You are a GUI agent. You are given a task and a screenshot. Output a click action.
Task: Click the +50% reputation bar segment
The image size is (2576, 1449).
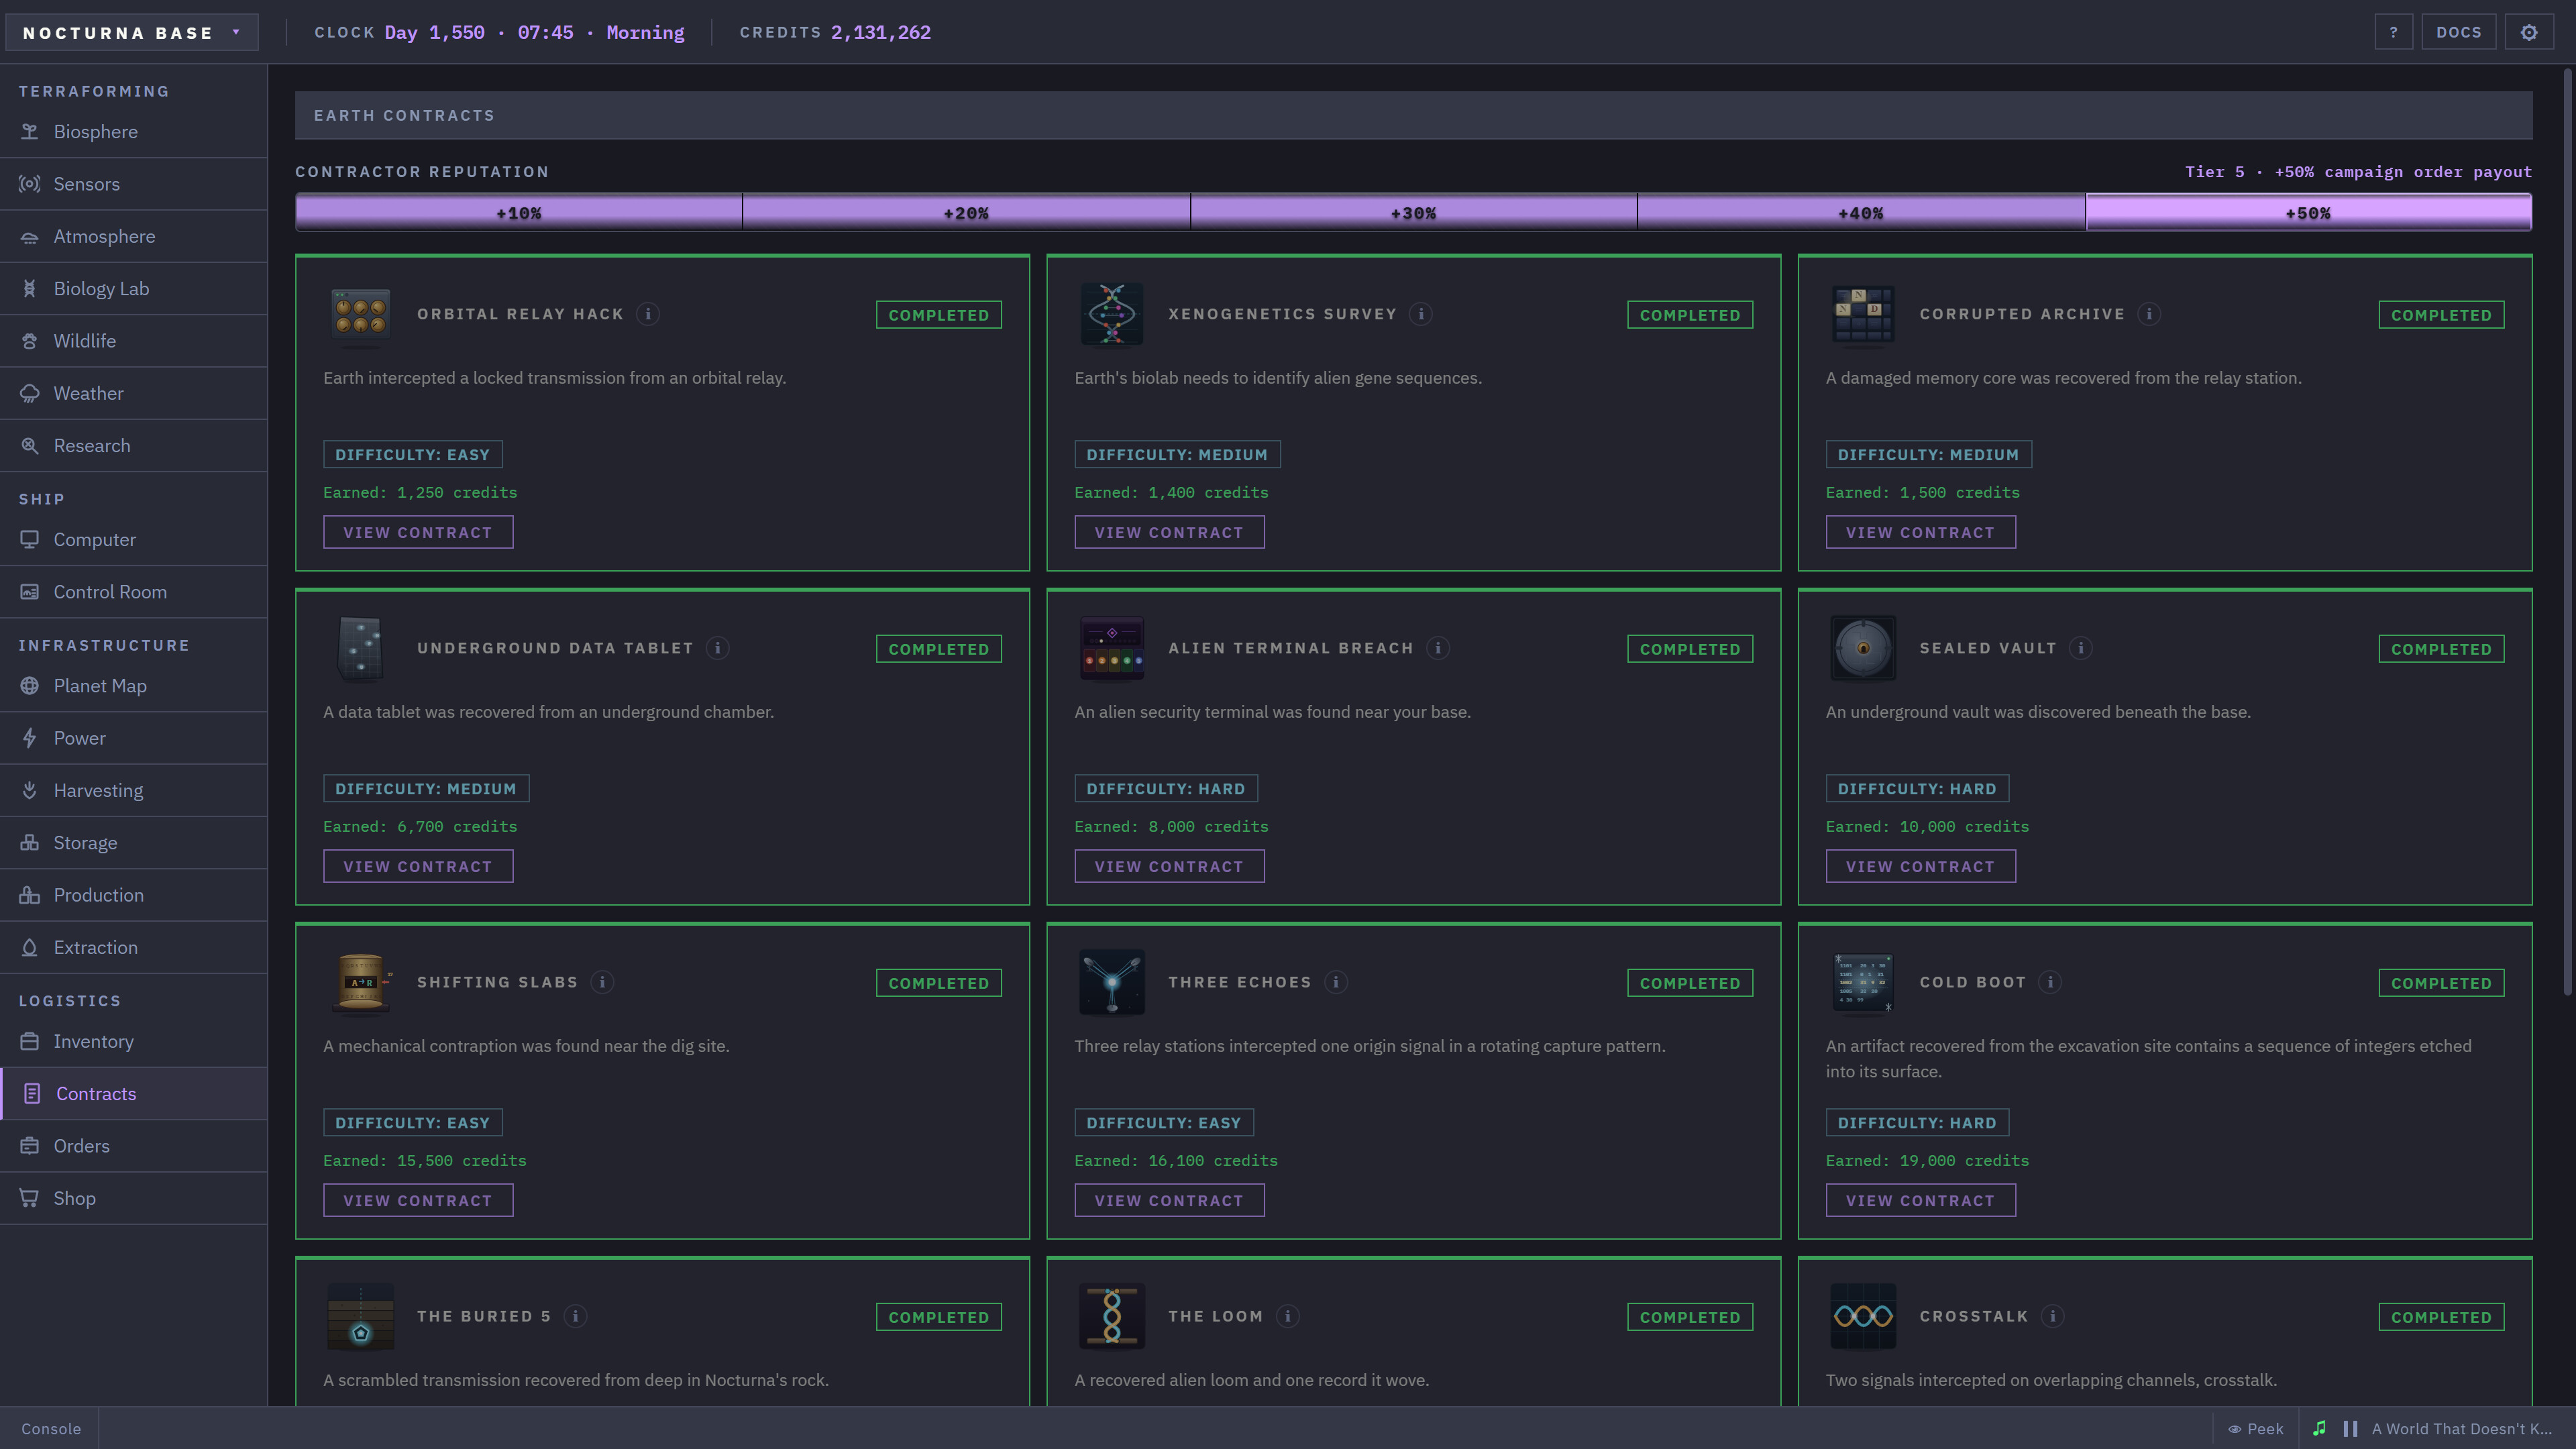coord(2308,213)
